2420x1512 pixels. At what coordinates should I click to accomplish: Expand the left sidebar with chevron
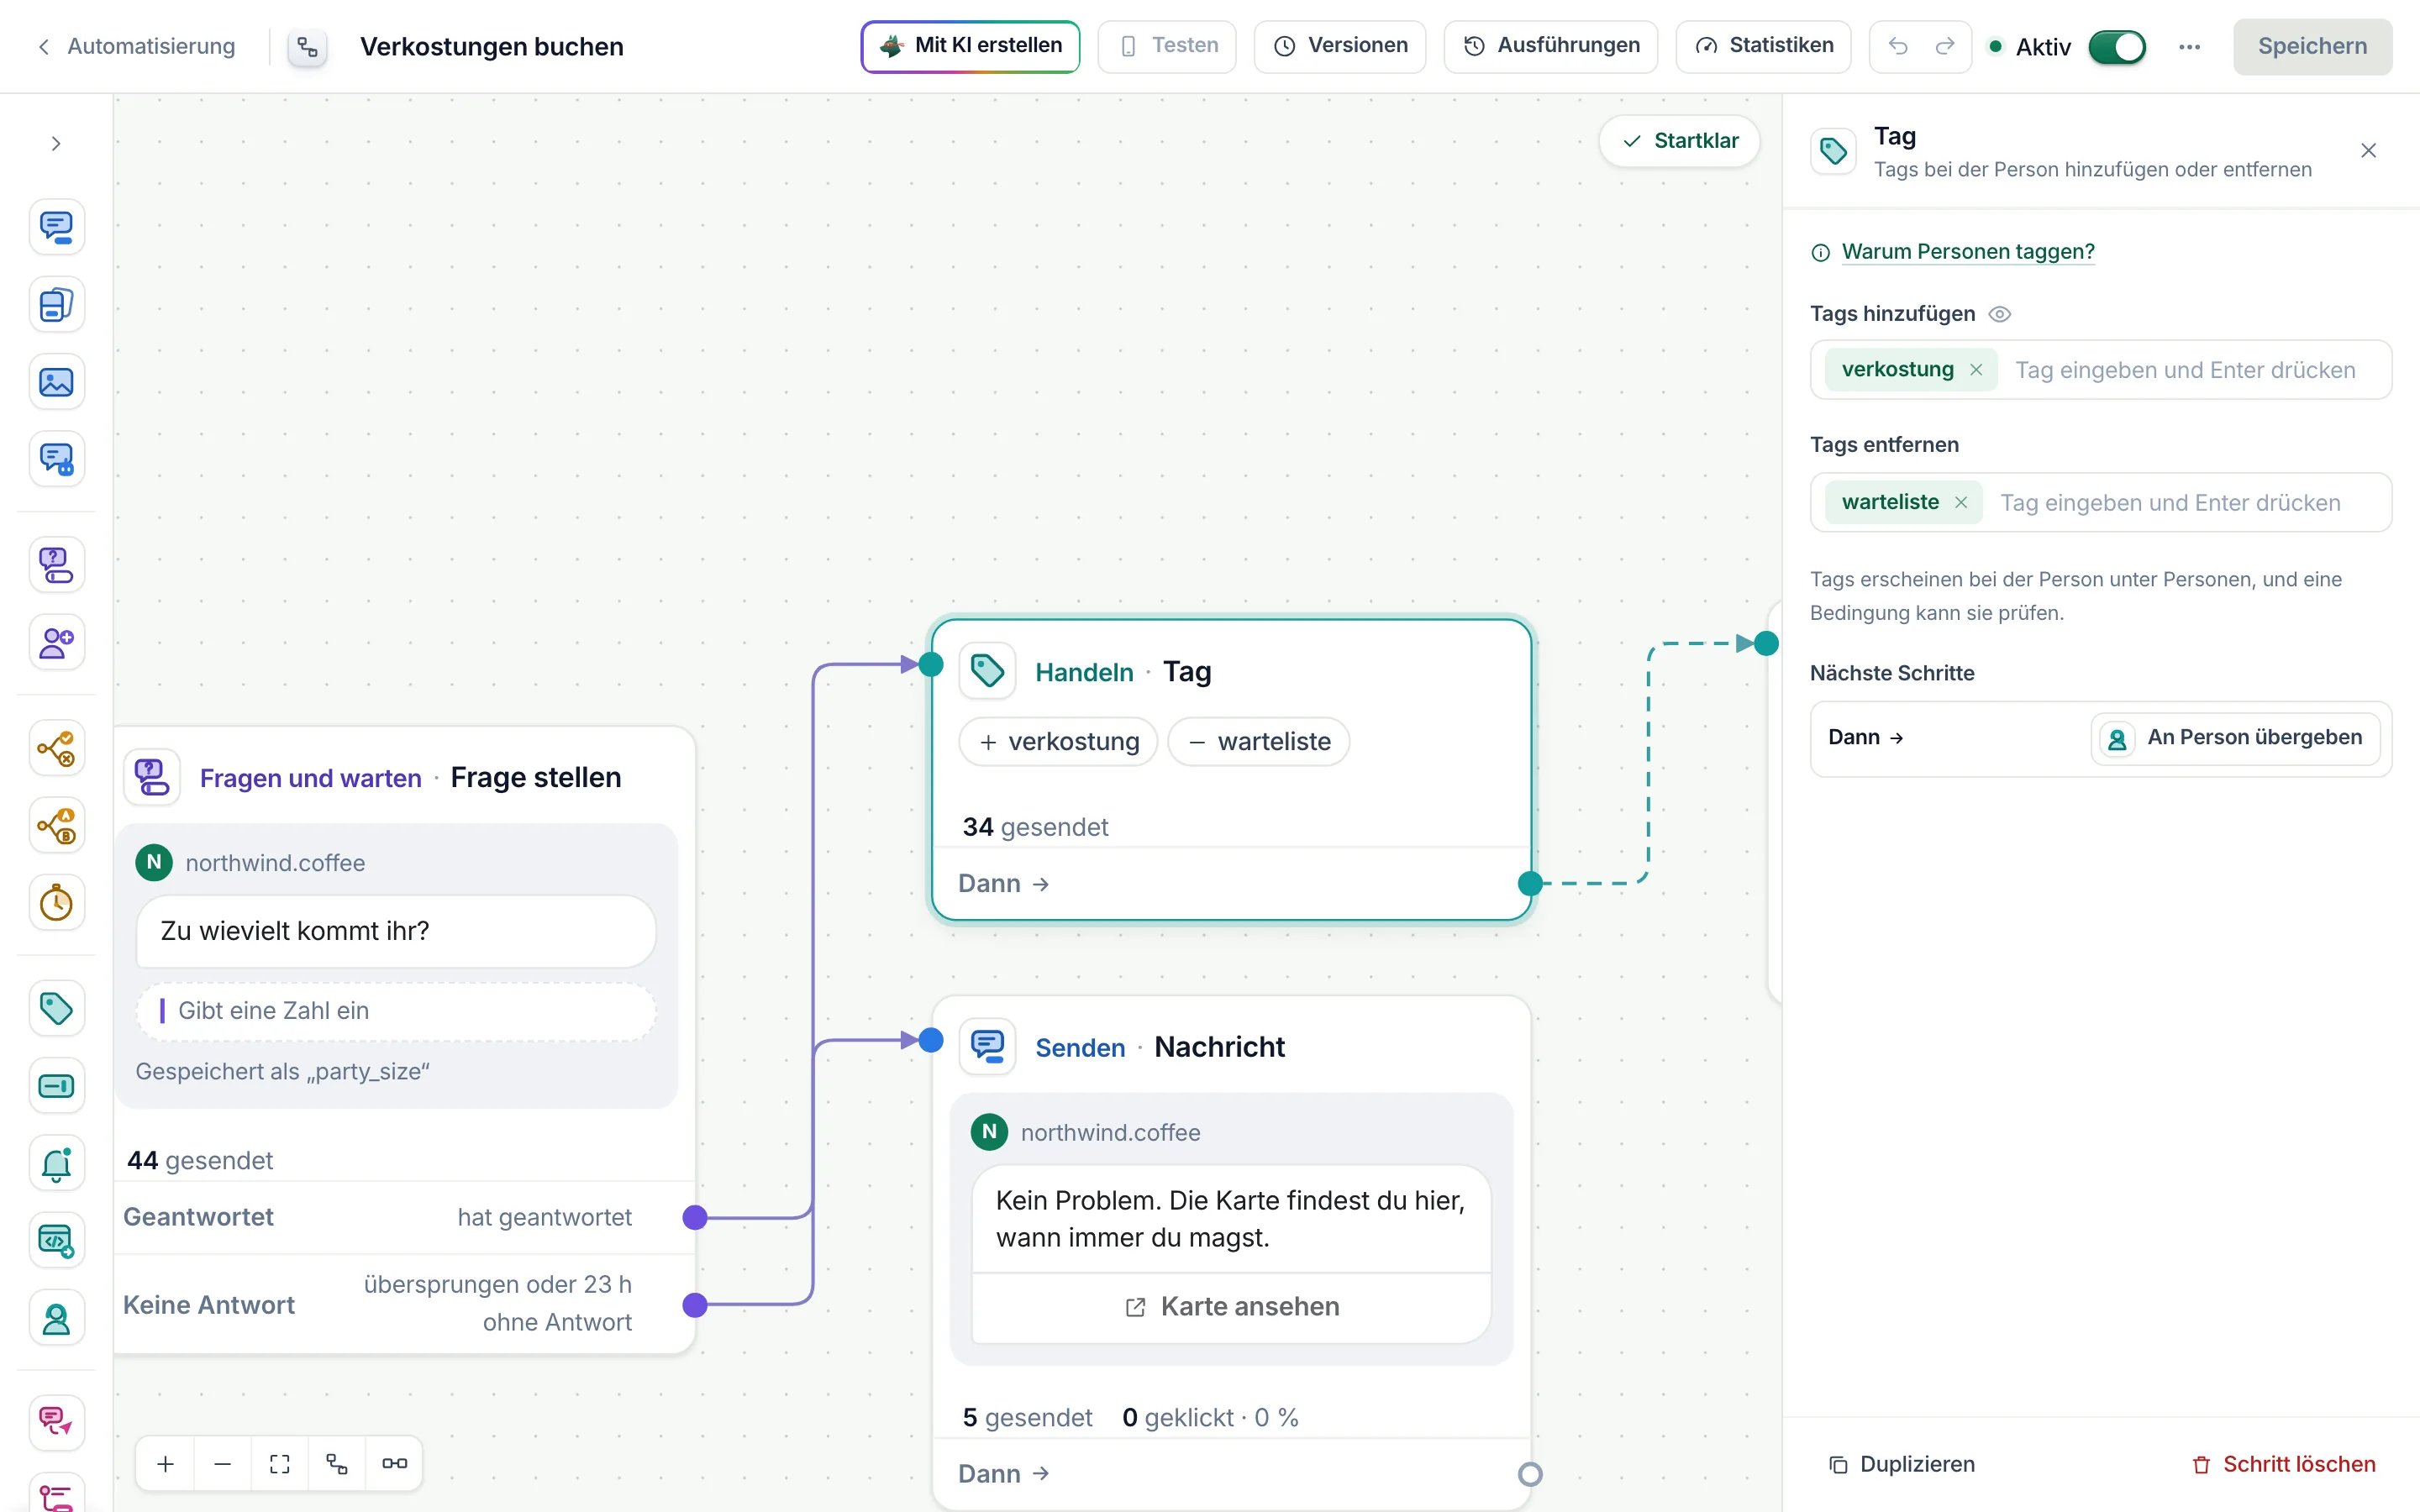56,143
